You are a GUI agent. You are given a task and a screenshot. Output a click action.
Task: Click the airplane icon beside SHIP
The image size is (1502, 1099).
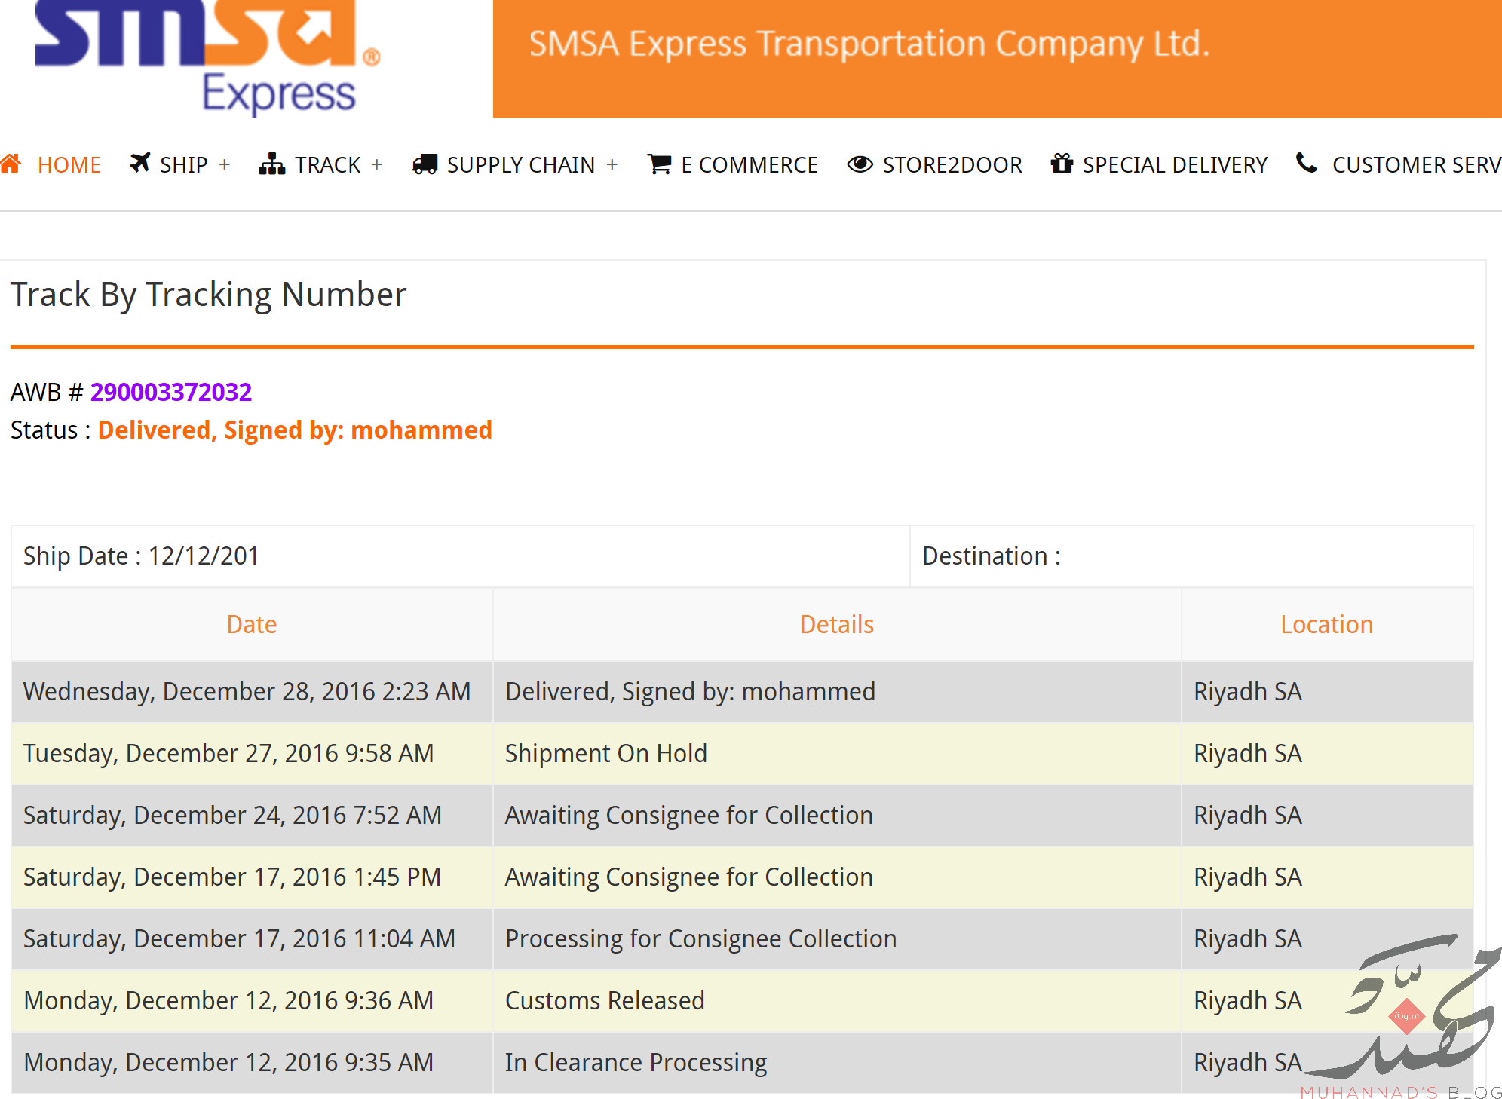coord(140,163)
